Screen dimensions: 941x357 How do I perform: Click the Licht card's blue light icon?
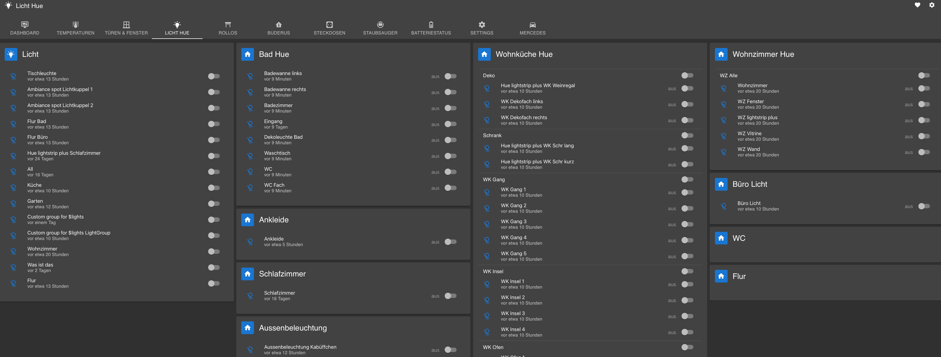(11, 54)
